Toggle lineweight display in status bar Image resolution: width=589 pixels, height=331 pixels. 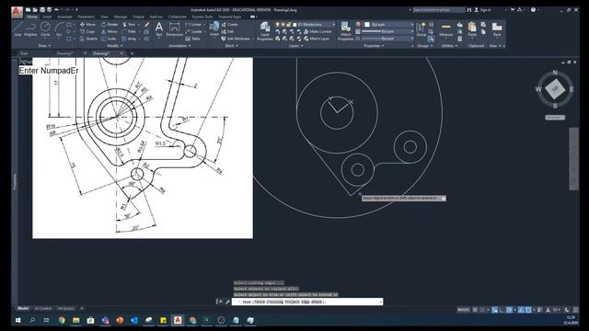[540, 310]
